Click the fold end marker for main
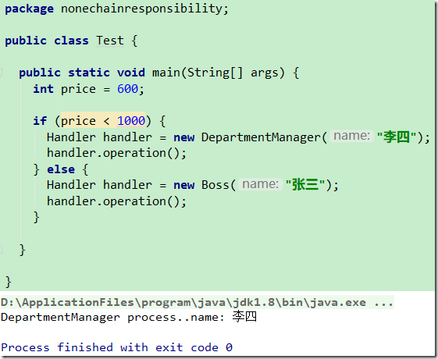The width and height of the screenshot is (438, 359). 1,250
